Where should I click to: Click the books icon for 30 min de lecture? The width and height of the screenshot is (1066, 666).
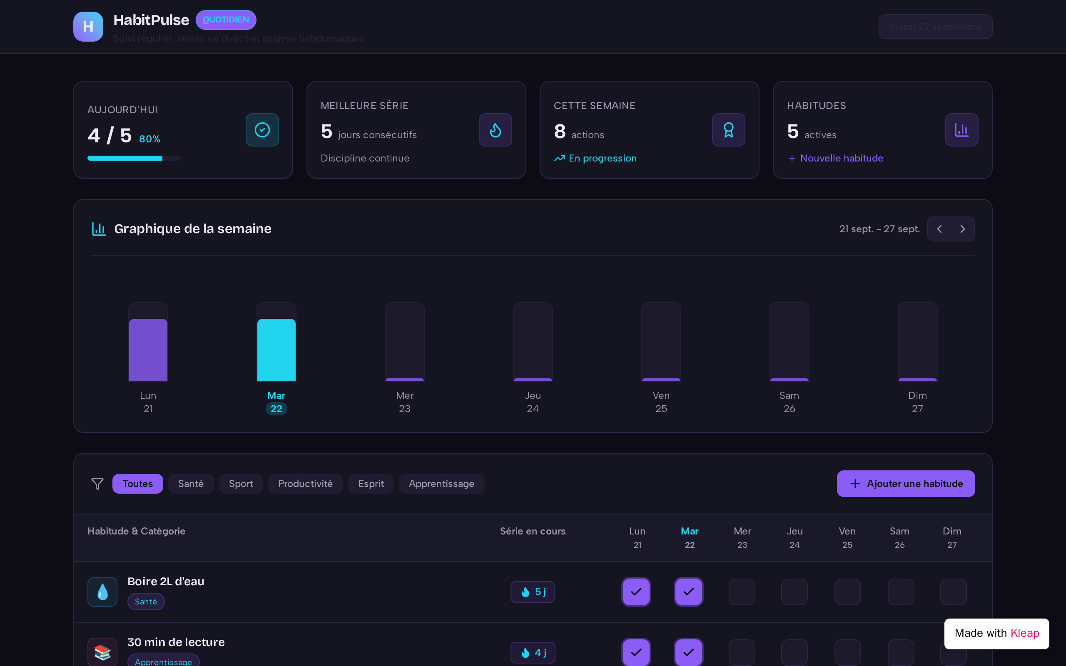tap(102, 652)
